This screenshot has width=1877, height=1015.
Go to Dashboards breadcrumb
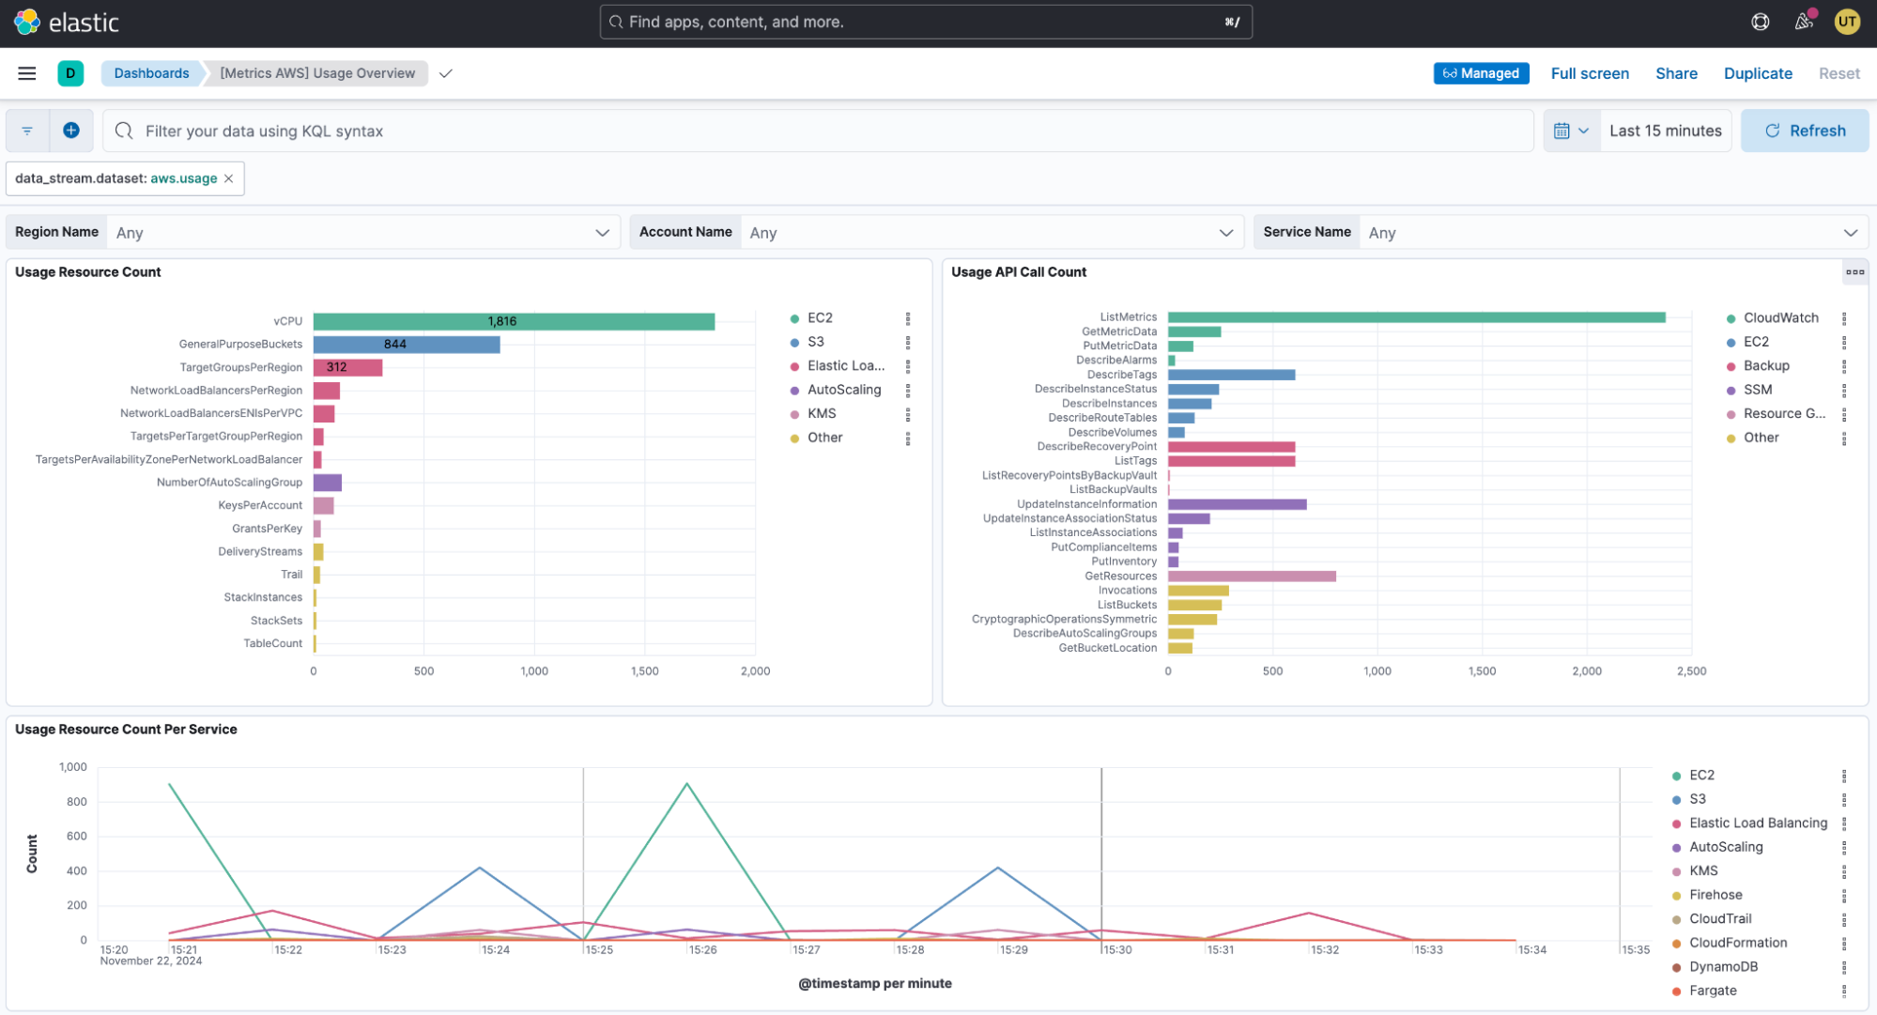[x=151, y=73]
